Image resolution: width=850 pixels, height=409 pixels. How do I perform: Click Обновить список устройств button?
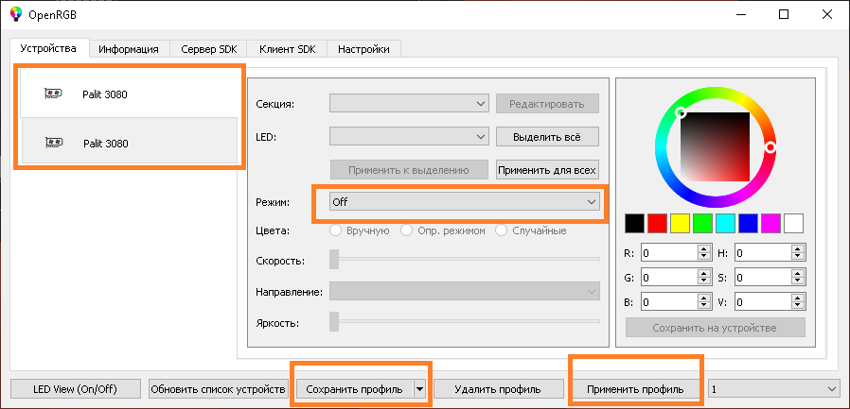(218, 389)
